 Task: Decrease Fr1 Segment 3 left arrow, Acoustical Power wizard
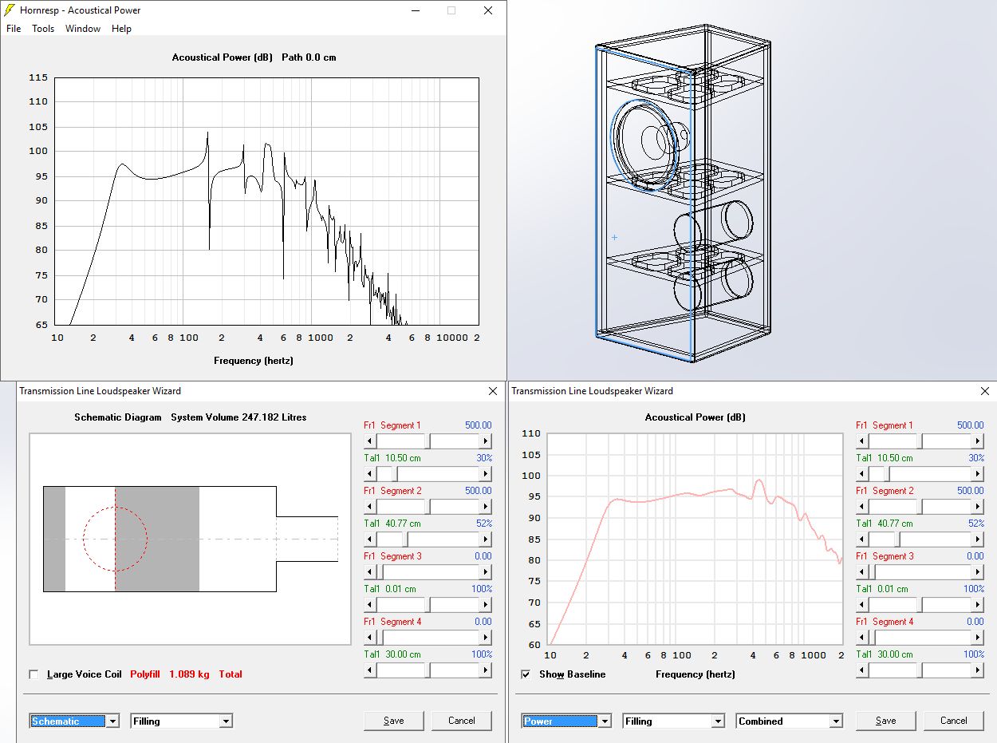click(x=862, y=572)
